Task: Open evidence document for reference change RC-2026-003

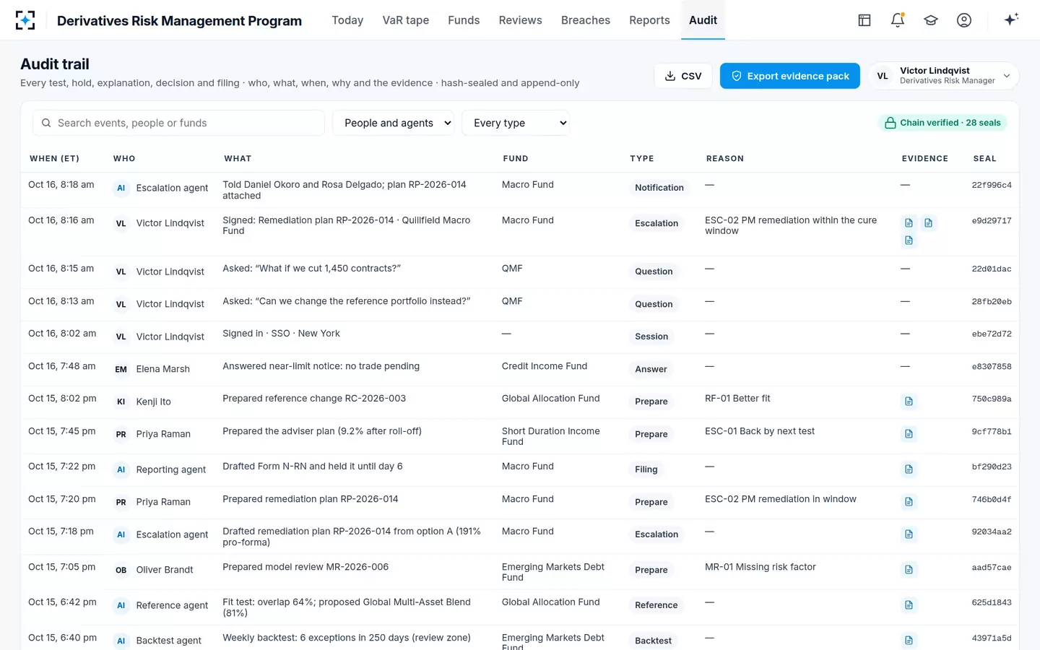Action: tap(909, 402)
